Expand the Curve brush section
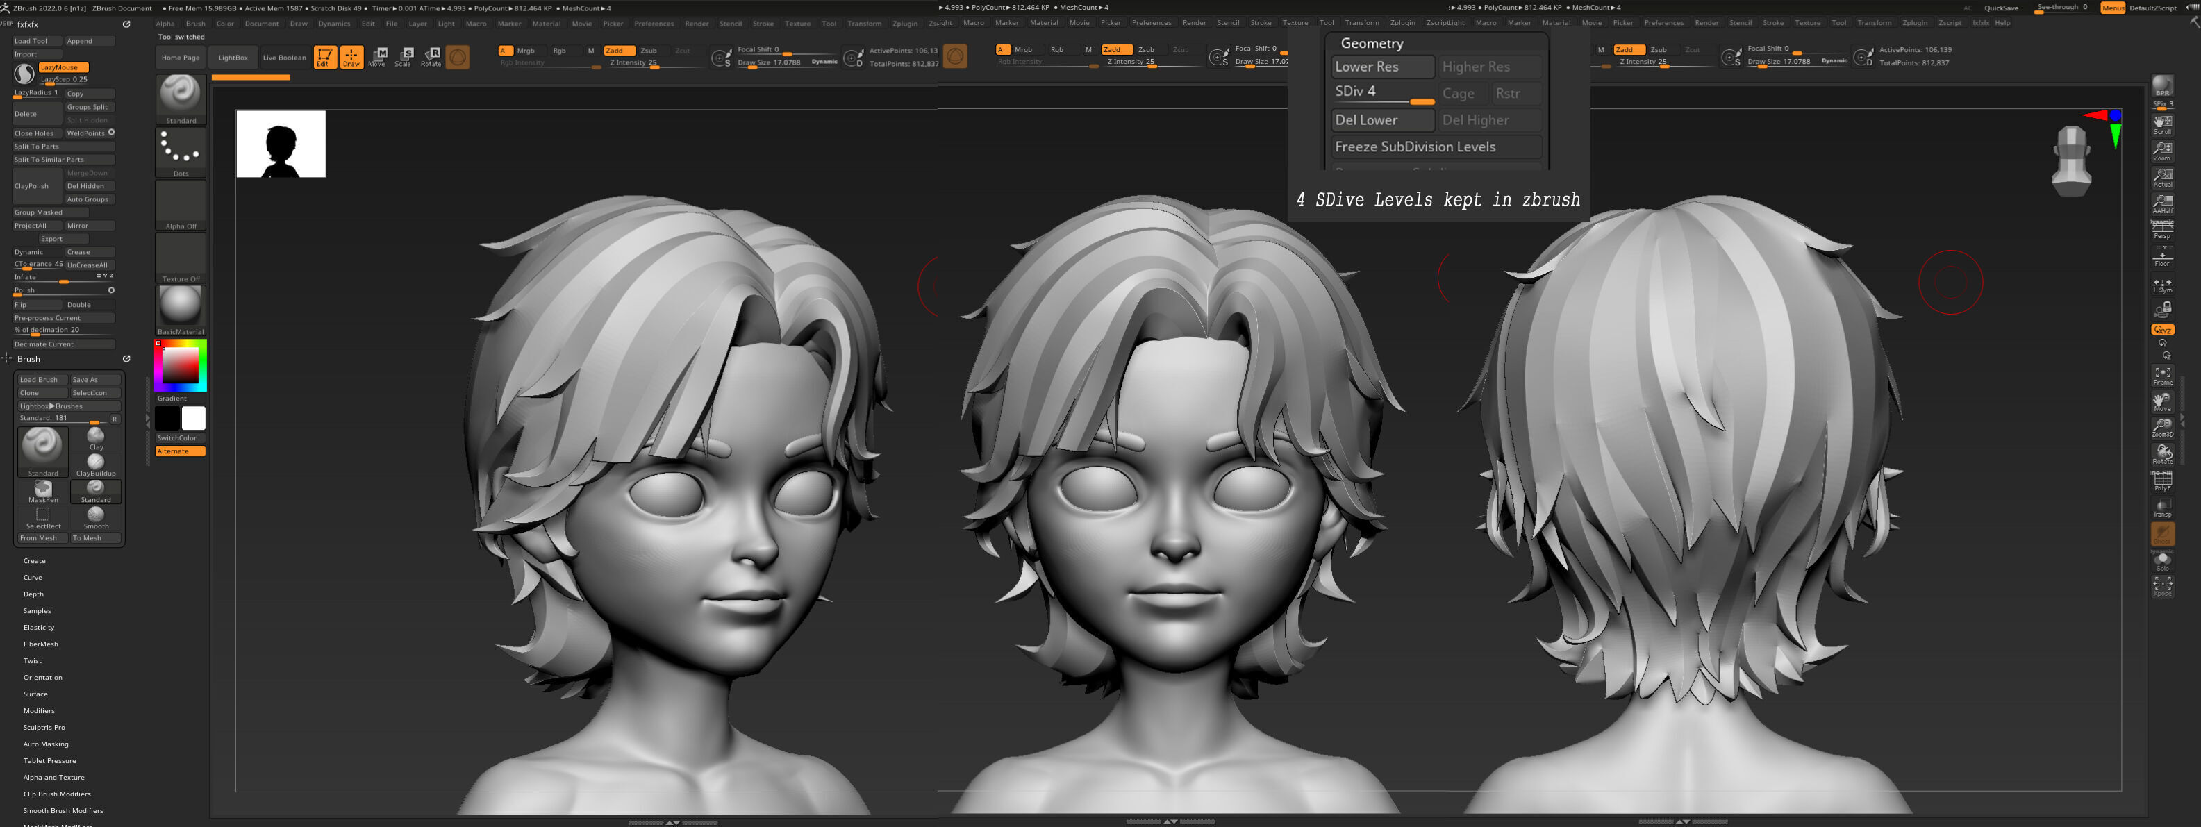Screen dimensions: 2201x827 [33, 578]
